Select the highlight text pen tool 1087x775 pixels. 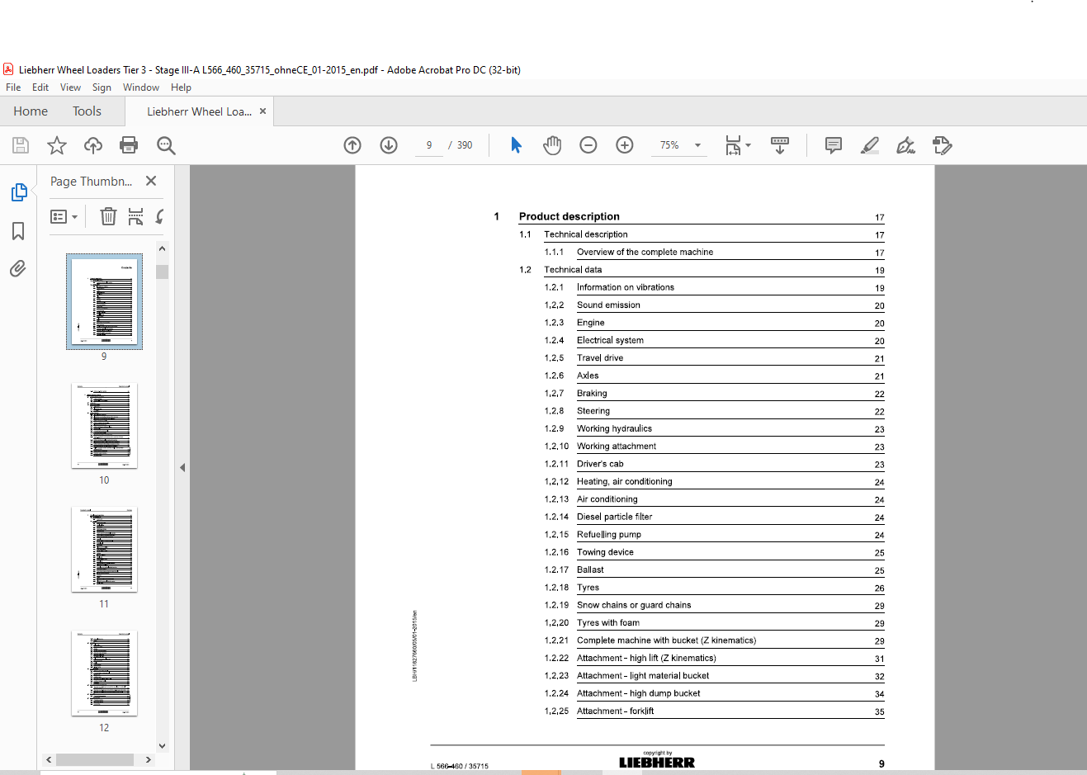(869, 146)
